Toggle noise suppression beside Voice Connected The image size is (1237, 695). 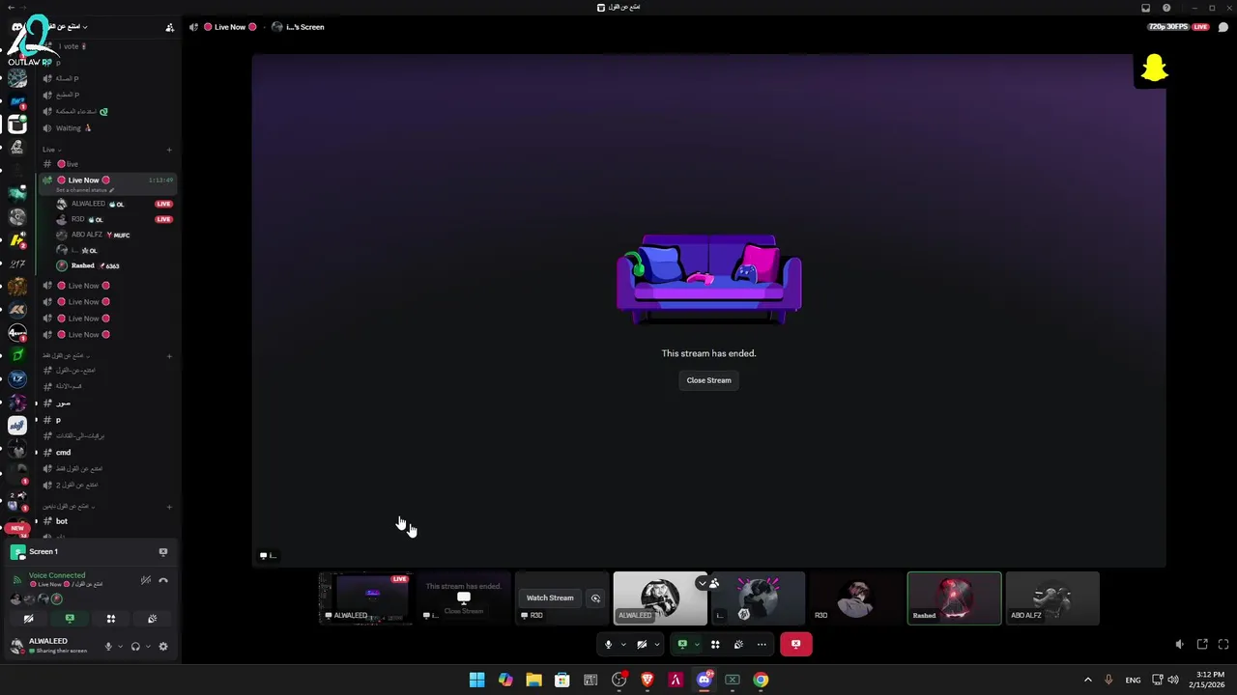click(x=146, y=580)
